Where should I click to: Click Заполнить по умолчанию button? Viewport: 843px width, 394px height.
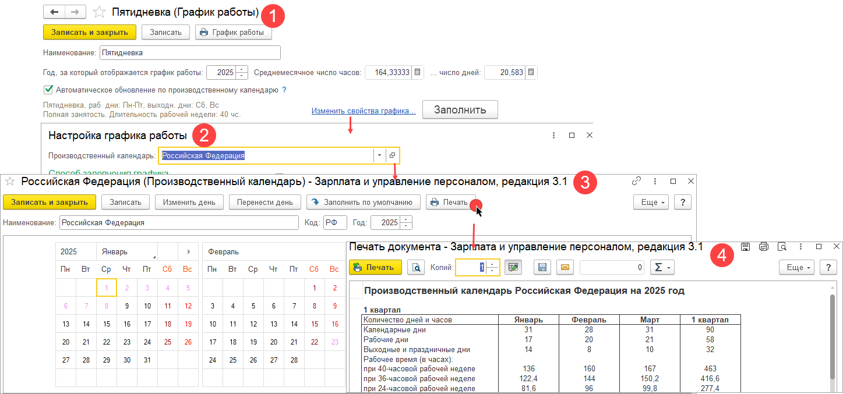point(364,202)
